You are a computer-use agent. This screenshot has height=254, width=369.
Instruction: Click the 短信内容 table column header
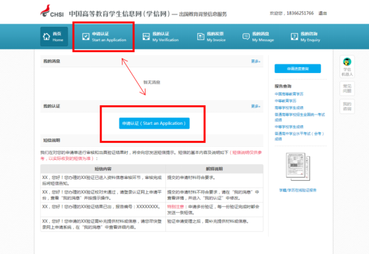[103, 169]
